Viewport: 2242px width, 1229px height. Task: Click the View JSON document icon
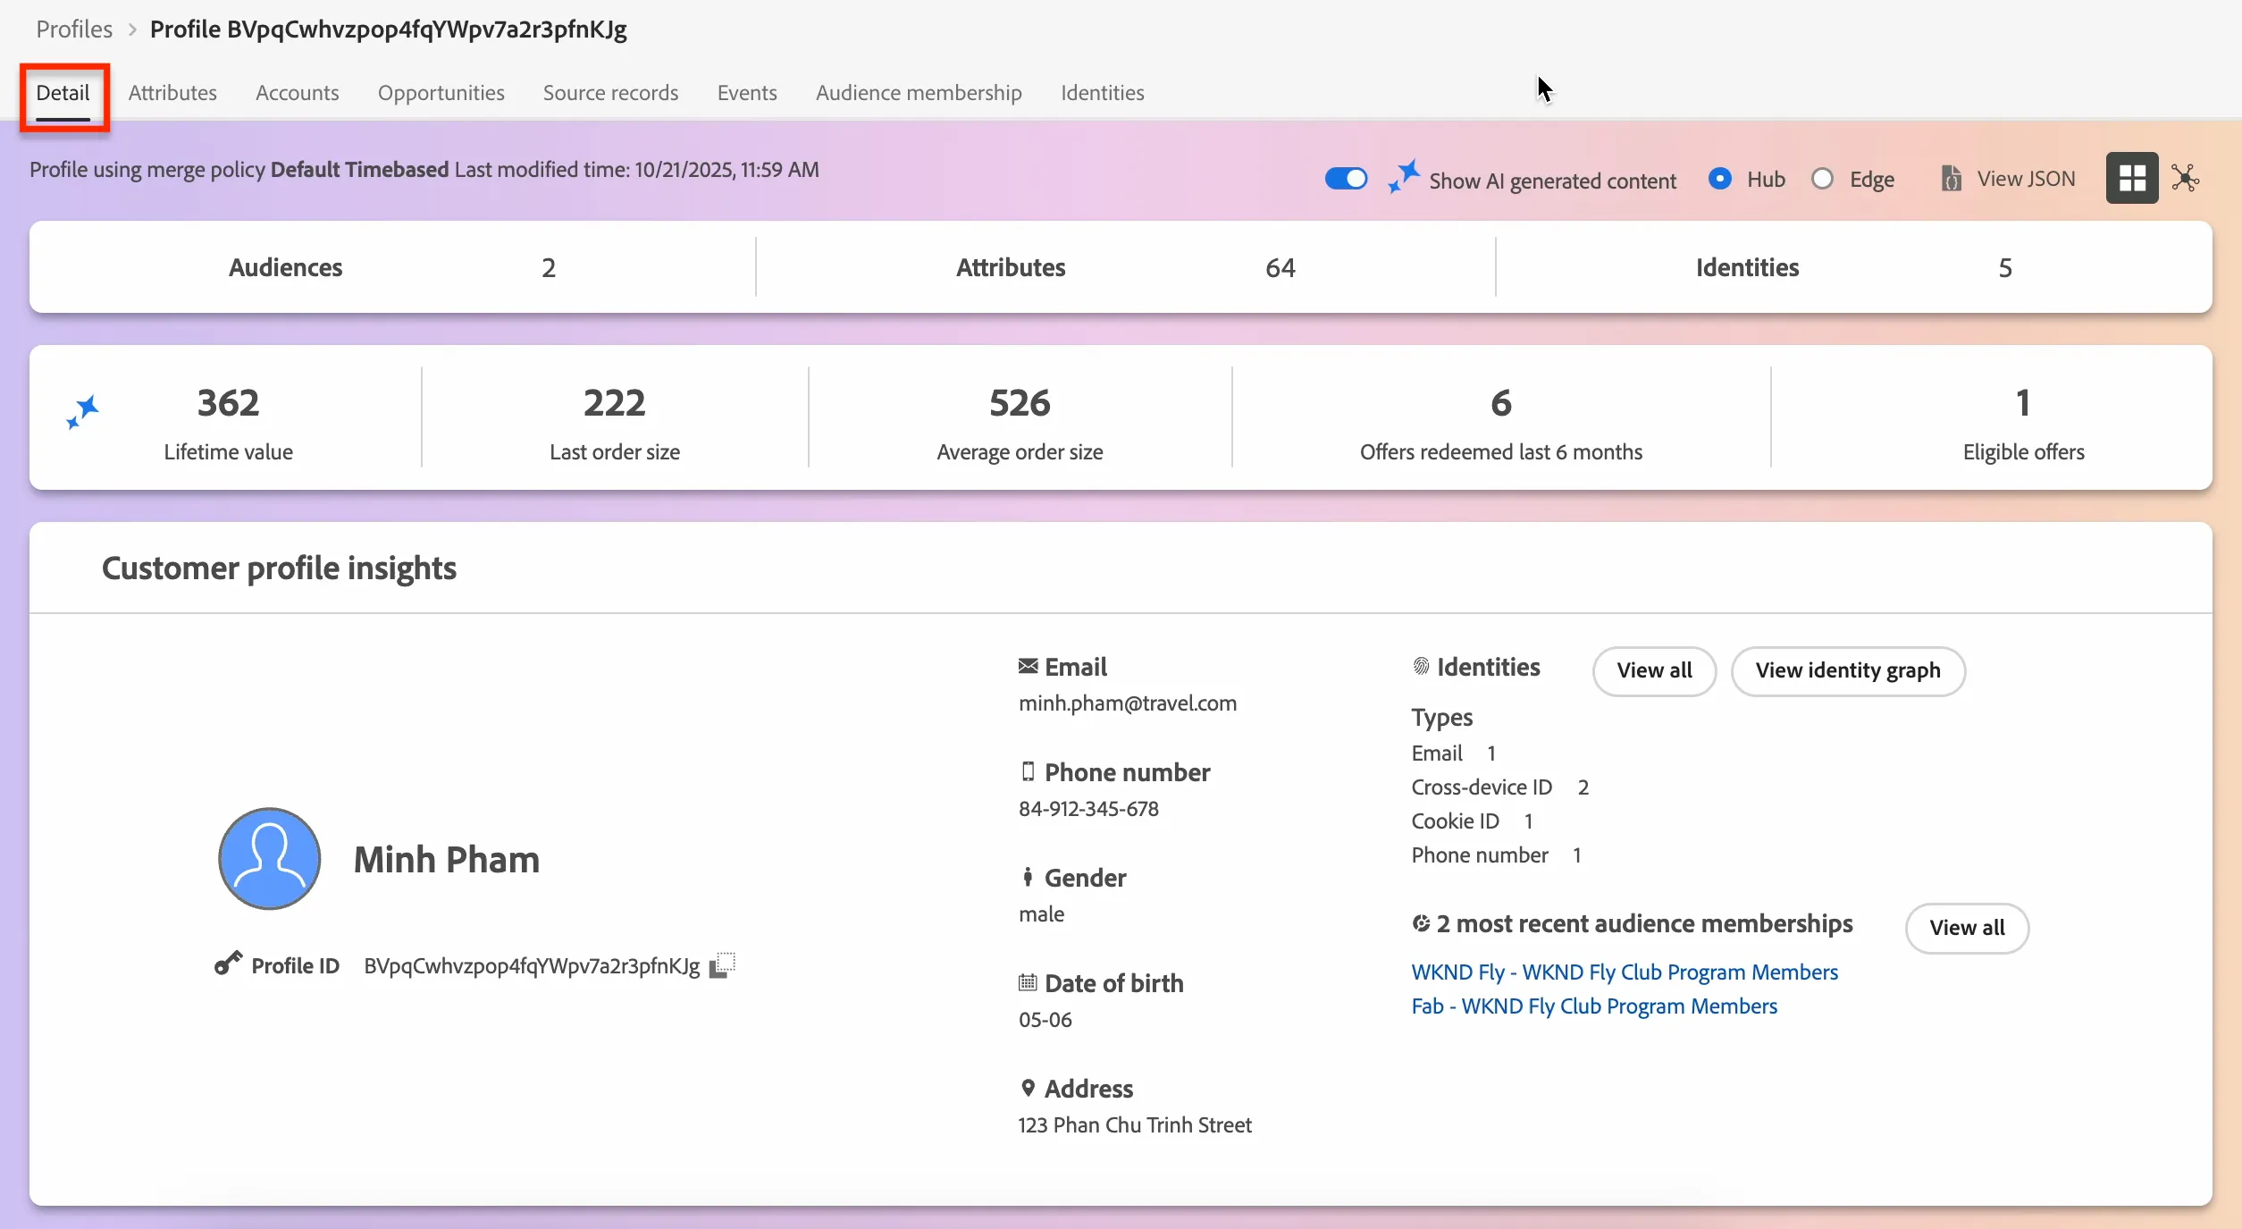pos(1952,179)
